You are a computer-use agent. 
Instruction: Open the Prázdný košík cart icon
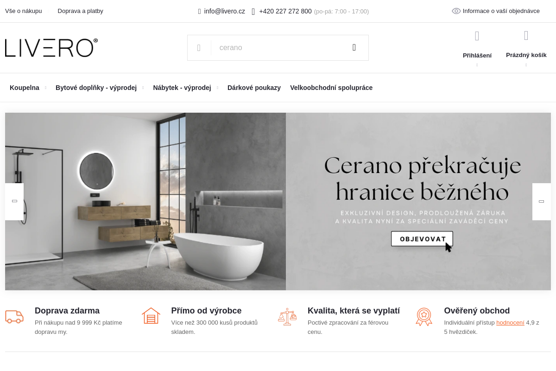526,35
